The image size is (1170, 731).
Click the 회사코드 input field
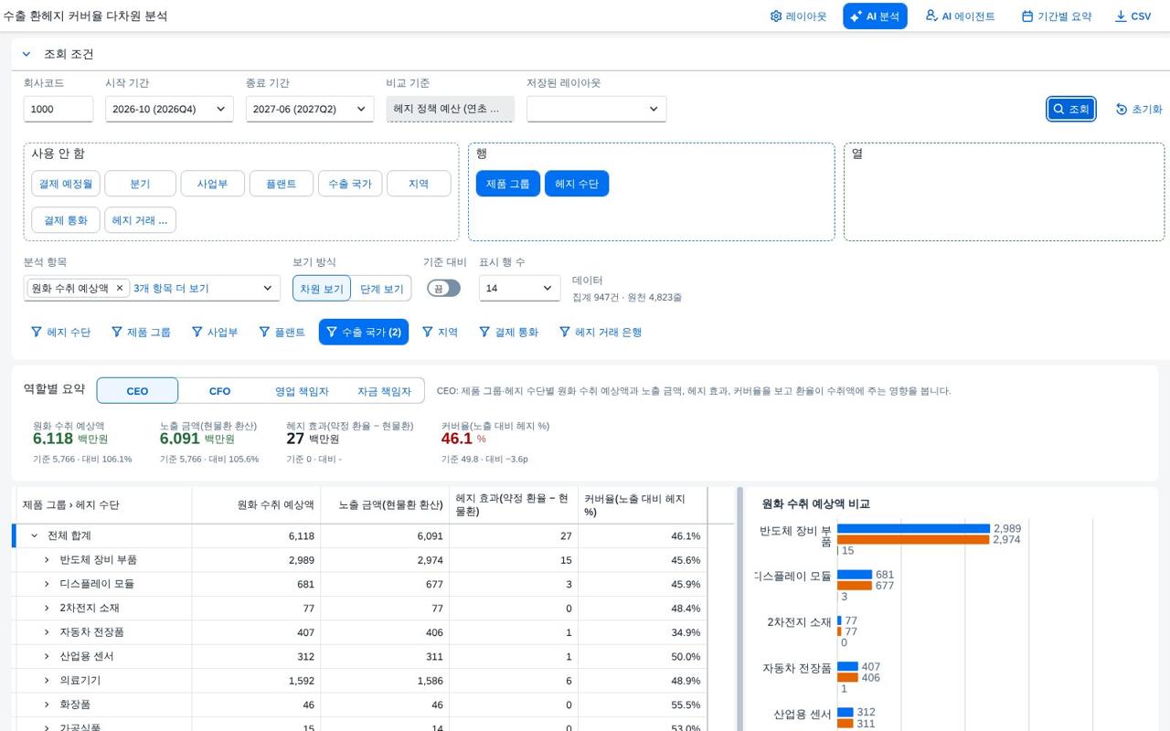tap(58, 109)
